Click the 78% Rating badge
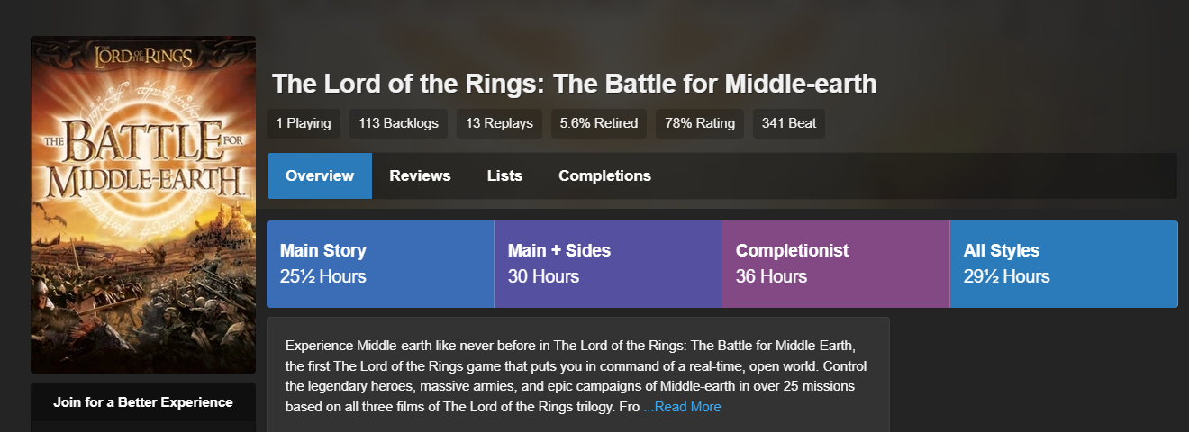The image size is (1189, 432). point(700,123)
